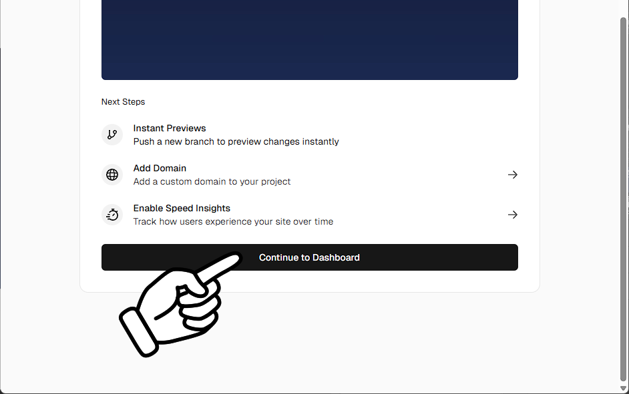
Task: Click "Push a new branch" description text
Action: pos(236,141)
